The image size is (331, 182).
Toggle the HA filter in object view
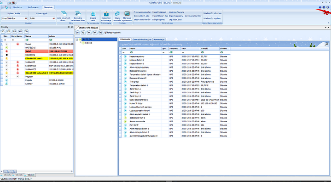pos(89,33)
